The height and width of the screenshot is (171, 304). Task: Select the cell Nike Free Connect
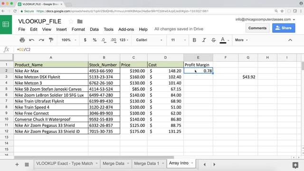pos(51,113)
